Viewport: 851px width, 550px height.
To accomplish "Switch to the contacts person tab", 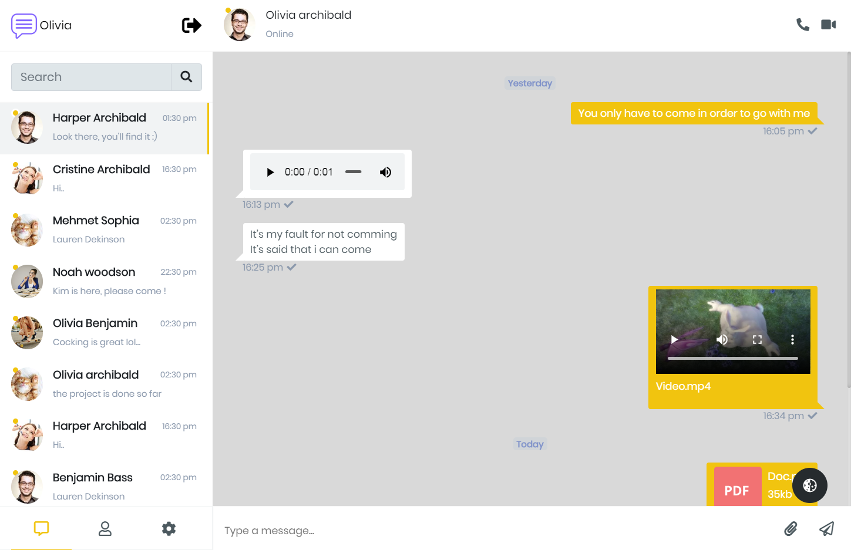I will 105,529.
